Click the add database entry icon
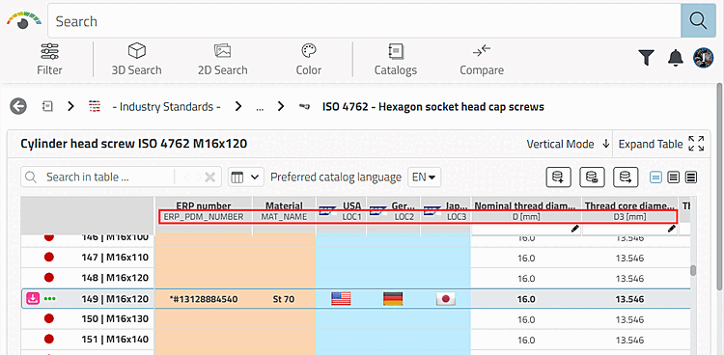Viewport: 724px width, 355px height. [x=558, y=177]
